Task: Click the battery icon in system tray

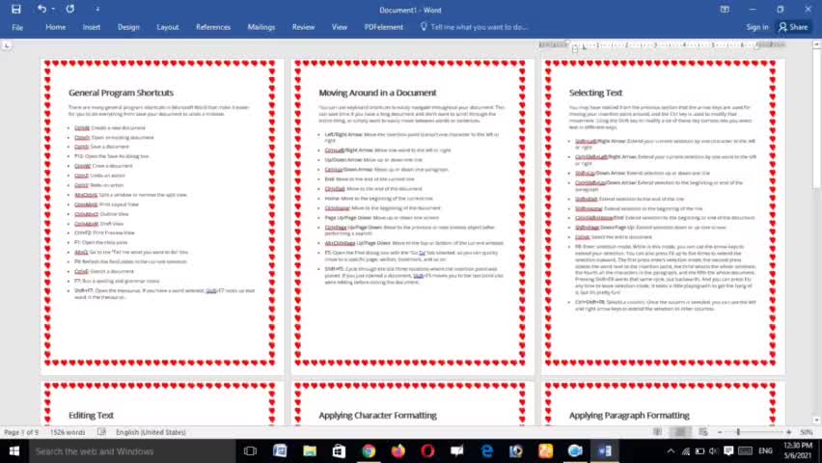Action: point(699,450)
